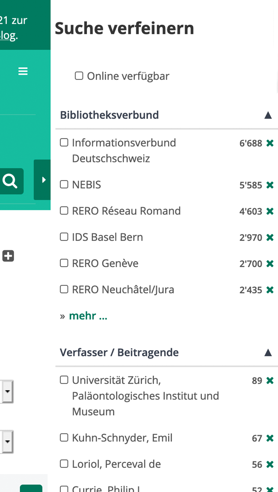Exclude Kuhn-Schnyder, Emil via X icon

[270, 438]
